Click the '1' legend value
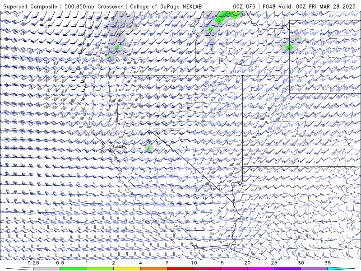361x271 pixels. pos(87,263)
